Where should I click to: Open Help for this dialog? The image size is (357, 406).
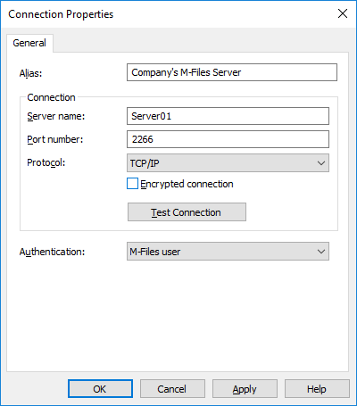pyautogui.click(x=317, y=389)
